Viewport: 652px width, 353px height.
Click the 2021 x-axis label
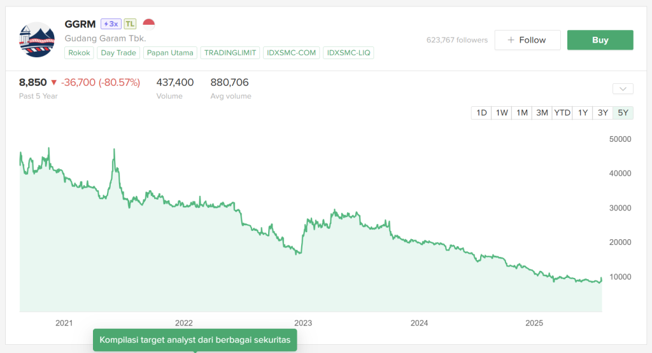pos(64,323)
